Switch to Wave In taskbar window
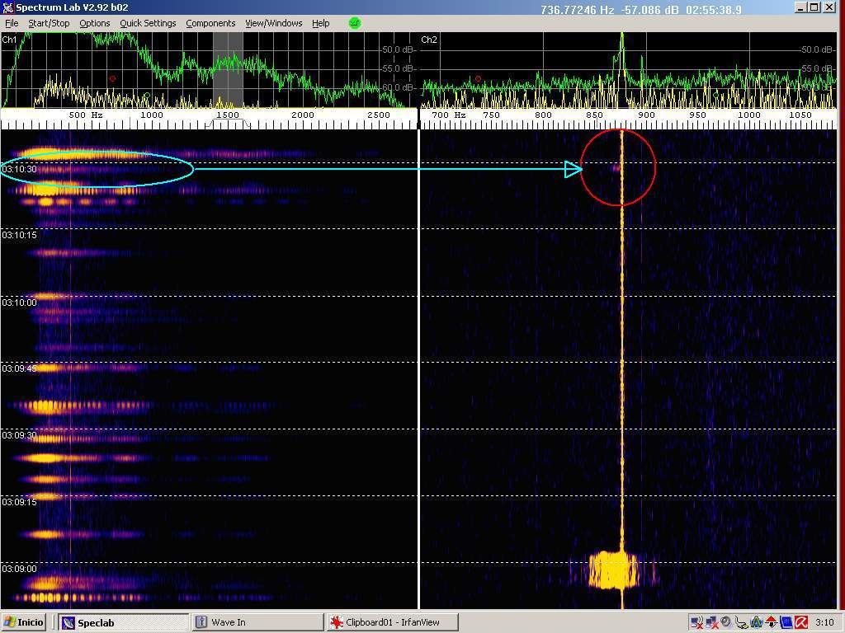Viewport: 845px width, 633px height. click(256, 622)
